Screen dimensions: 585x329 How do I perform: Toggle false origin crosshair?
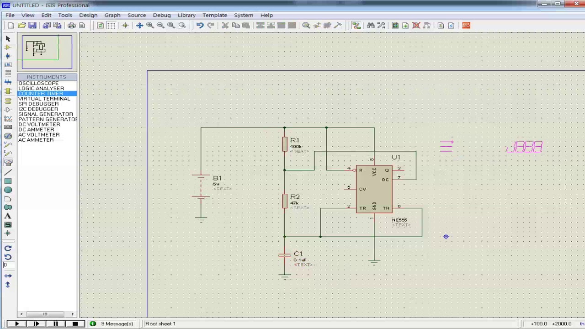tap(125, 26)
